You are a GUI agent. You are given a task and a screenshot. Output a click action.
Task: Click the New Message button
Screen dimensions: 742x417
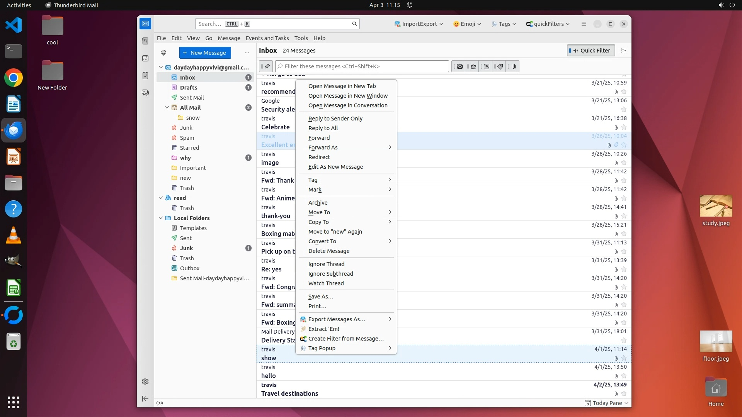click(x=205, y=53)
